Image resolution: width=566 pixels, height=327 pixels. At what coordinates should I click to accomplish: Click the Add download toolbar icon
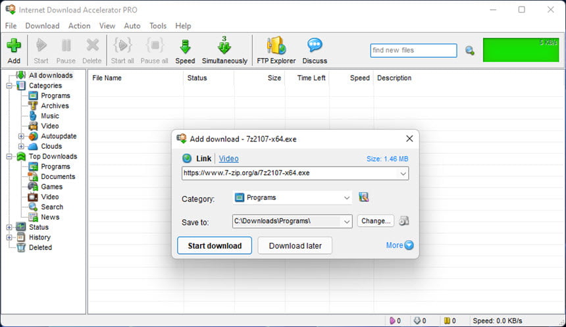pyautogui.click(x=14, y=45)
